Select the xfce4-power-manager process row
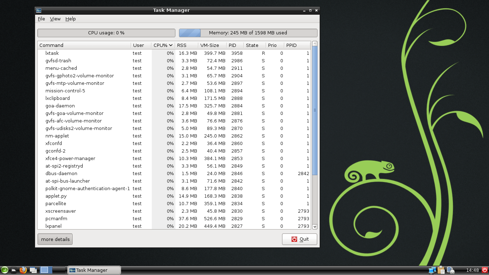 coord(174,158)
